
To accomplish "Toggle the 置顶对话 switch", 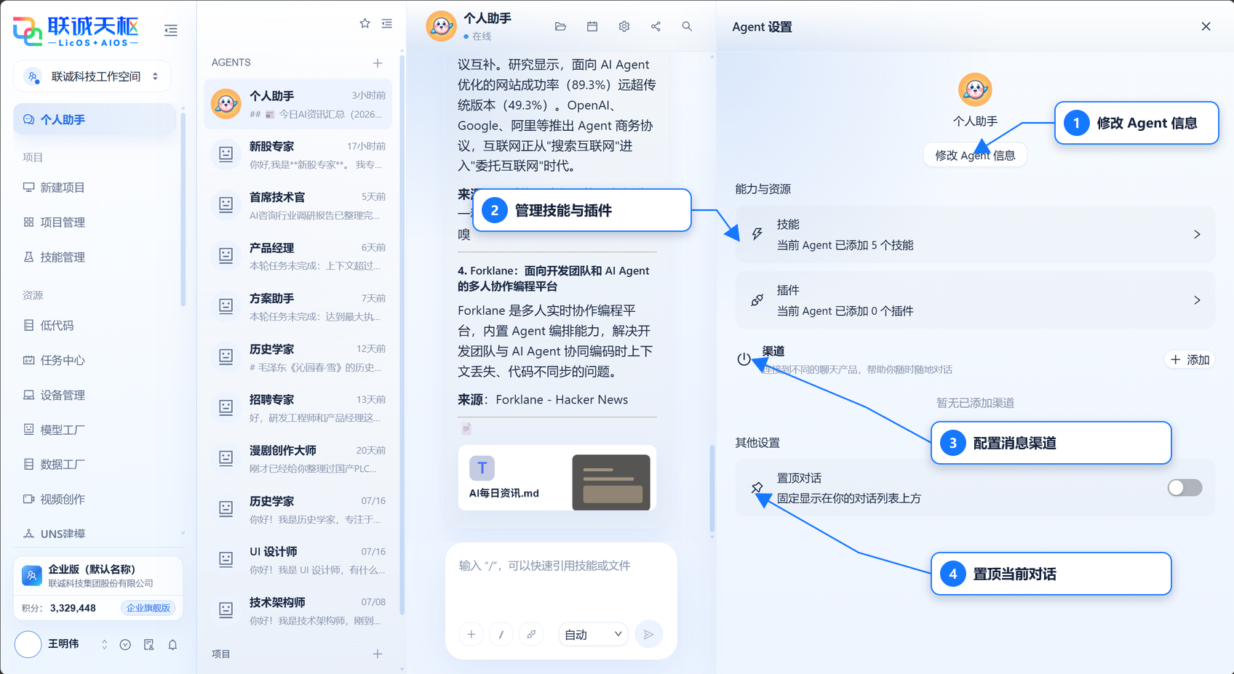I will [x=1185, y=488].
